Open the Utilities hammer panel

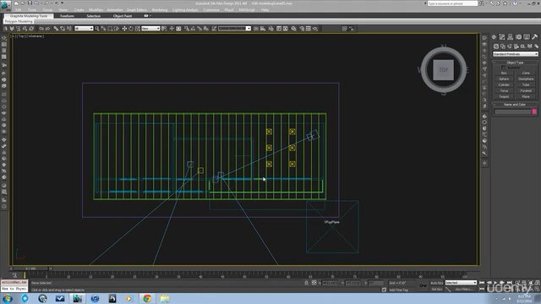[535, 37]
